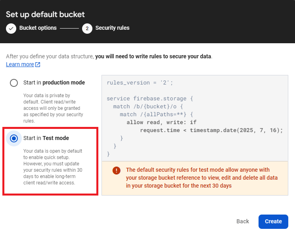Select the production mode radio button
Screen dimensions: 295x234
[x=14, y=83]
